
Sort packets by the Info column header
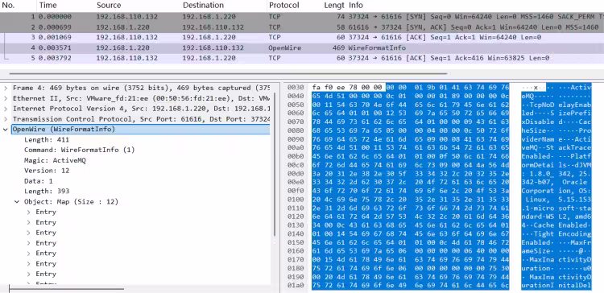(356, 6)
